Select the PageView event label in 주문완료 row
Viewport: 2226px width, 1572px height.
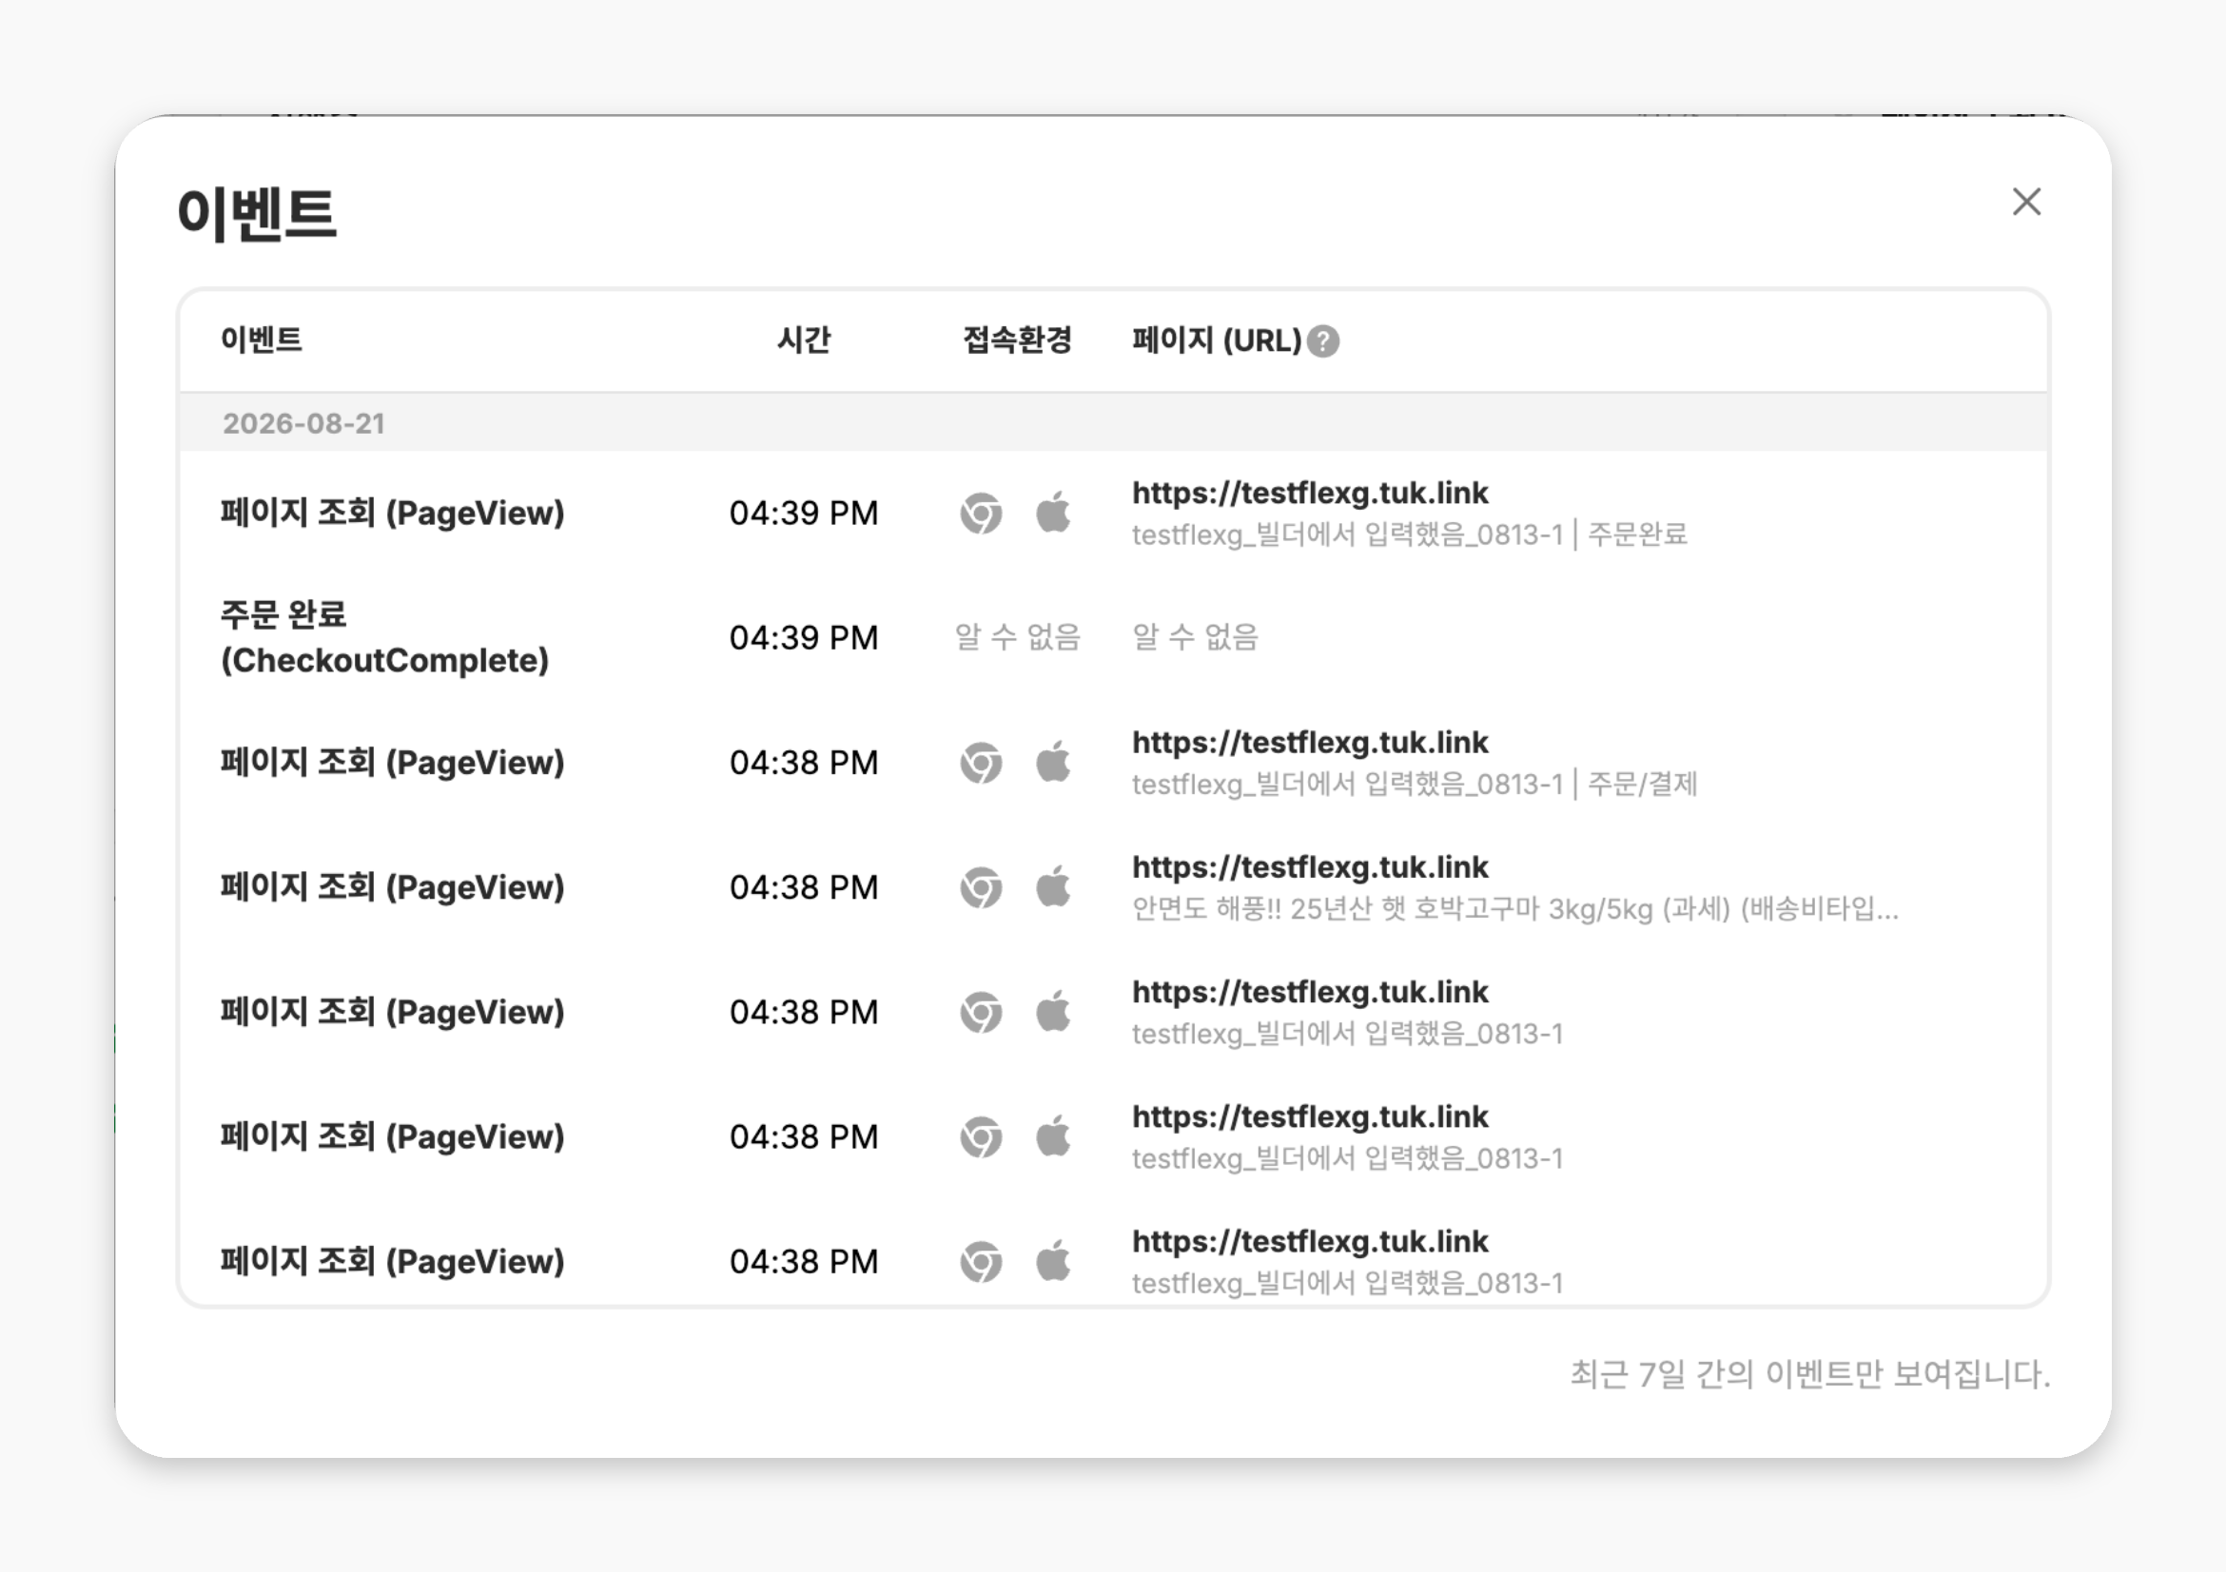click(393, 513)
